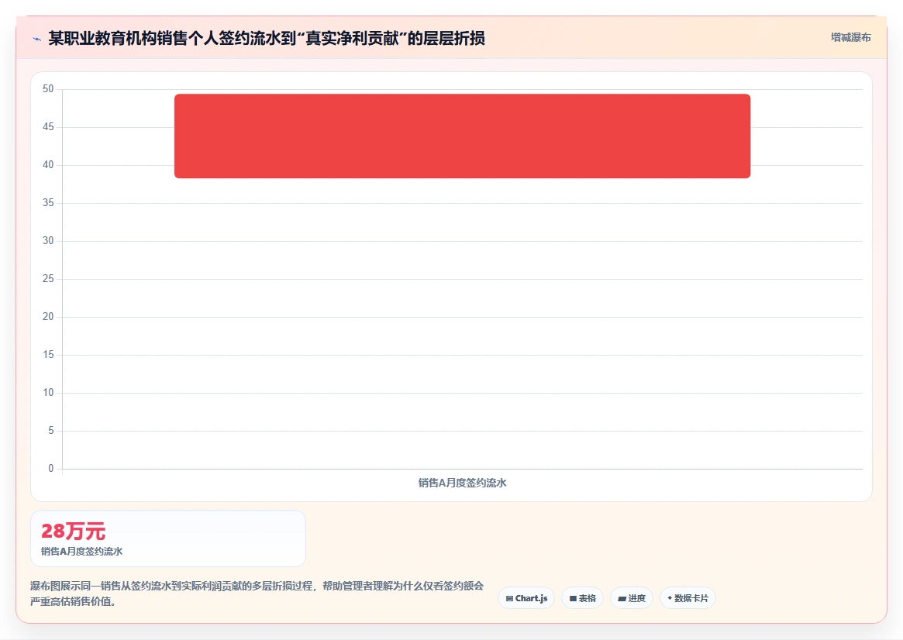Click the red waterfall bar in the chart
The image size is (903, 640).
[x=463, y=136]
